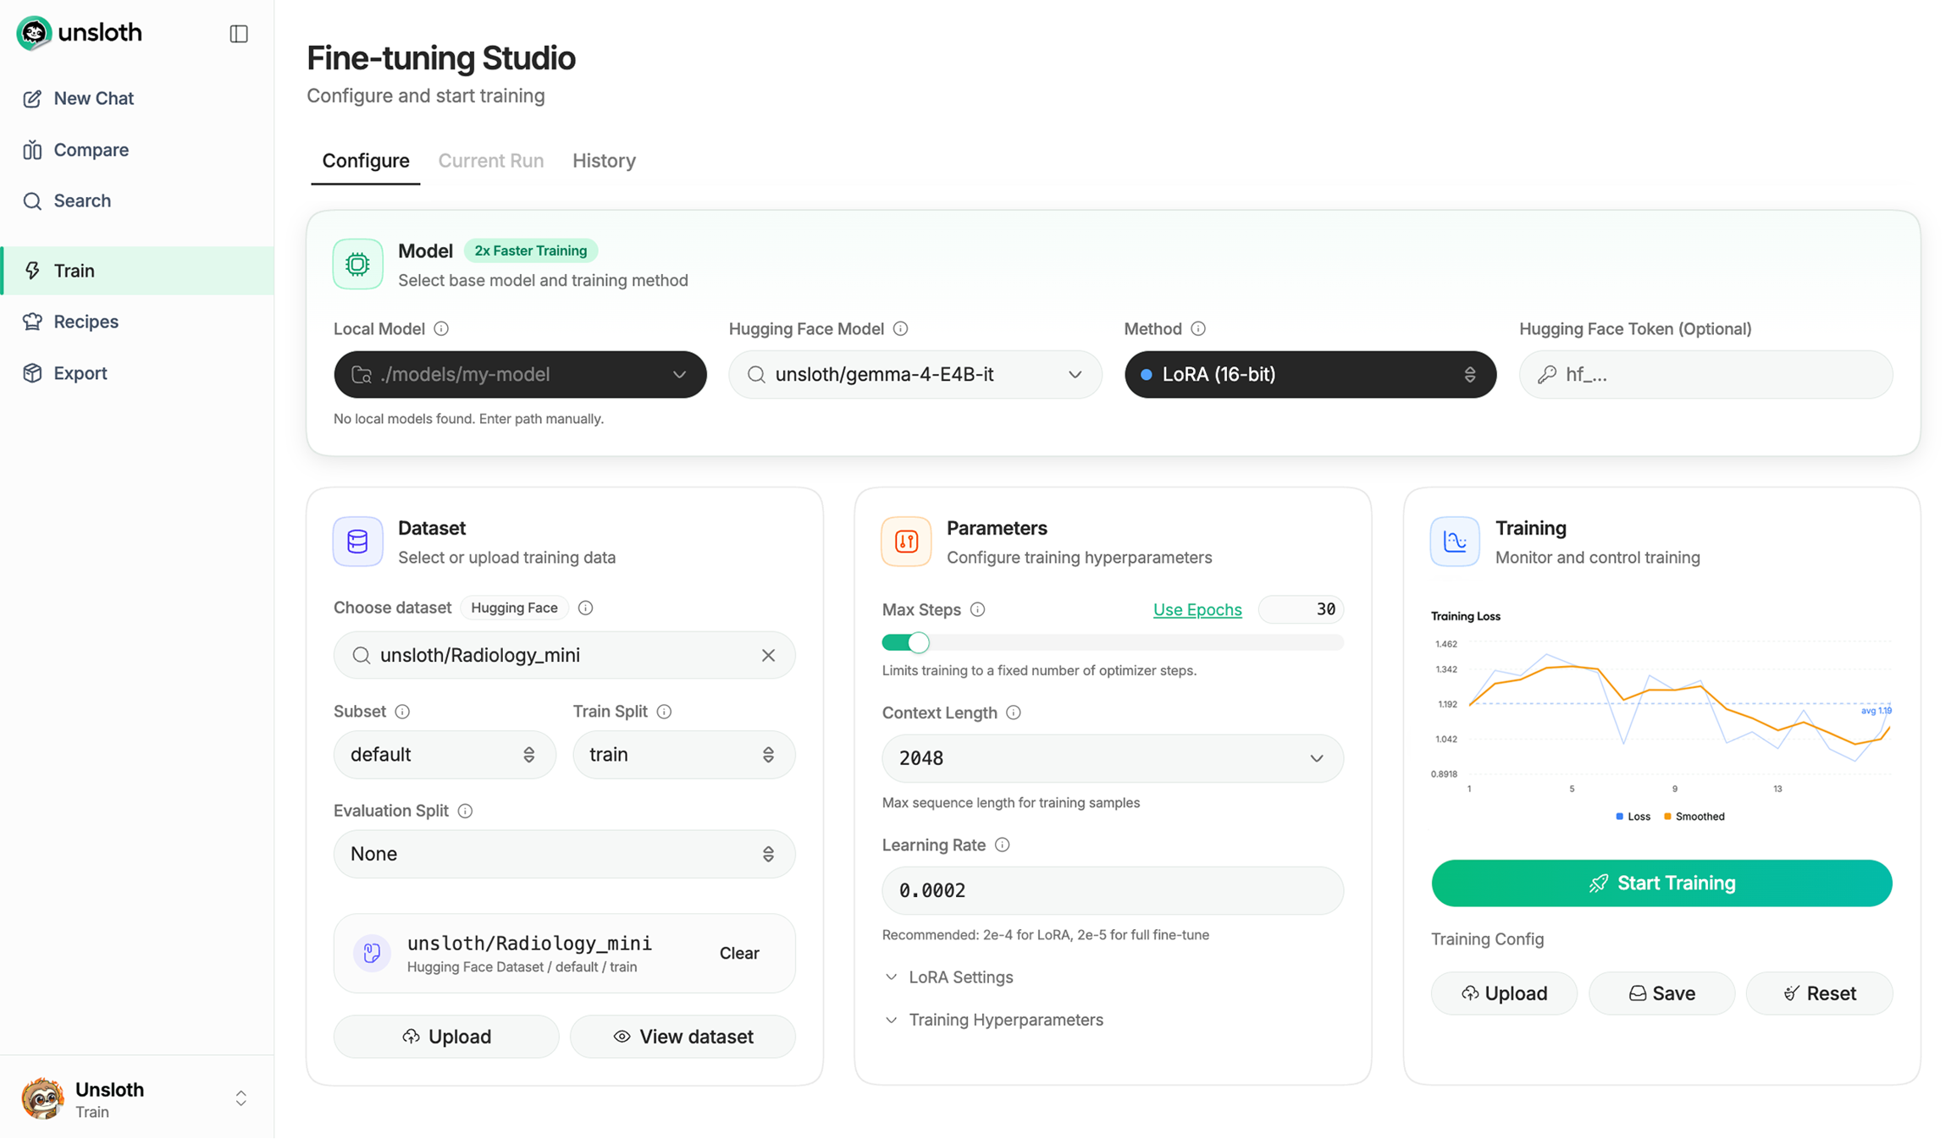Switch to the History tab
The height and width of the screenshot is (1139, 1951).
[604, 161]
